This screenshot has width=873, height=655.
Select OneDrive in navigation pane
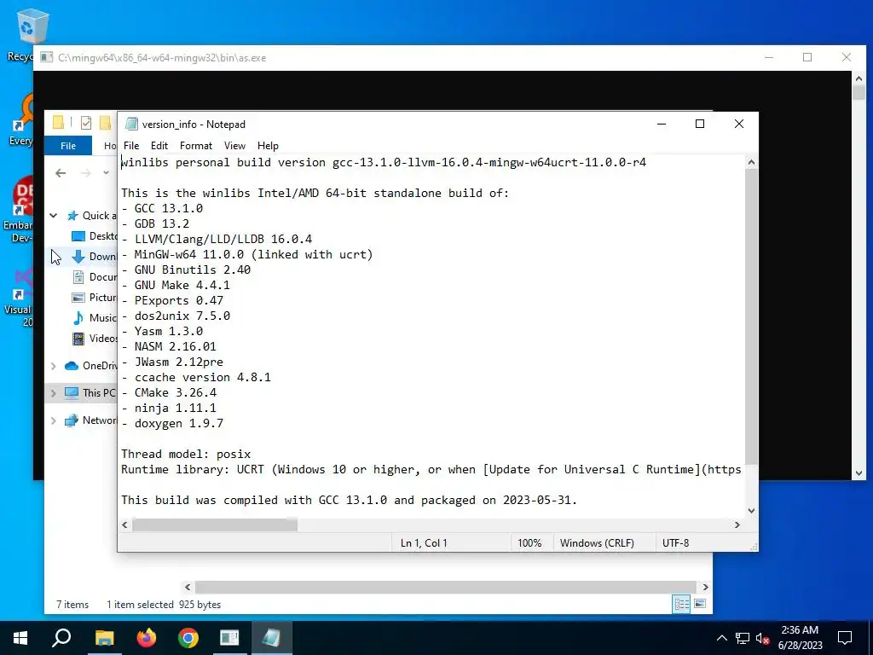pyautogui.click(x=90, y=366)
